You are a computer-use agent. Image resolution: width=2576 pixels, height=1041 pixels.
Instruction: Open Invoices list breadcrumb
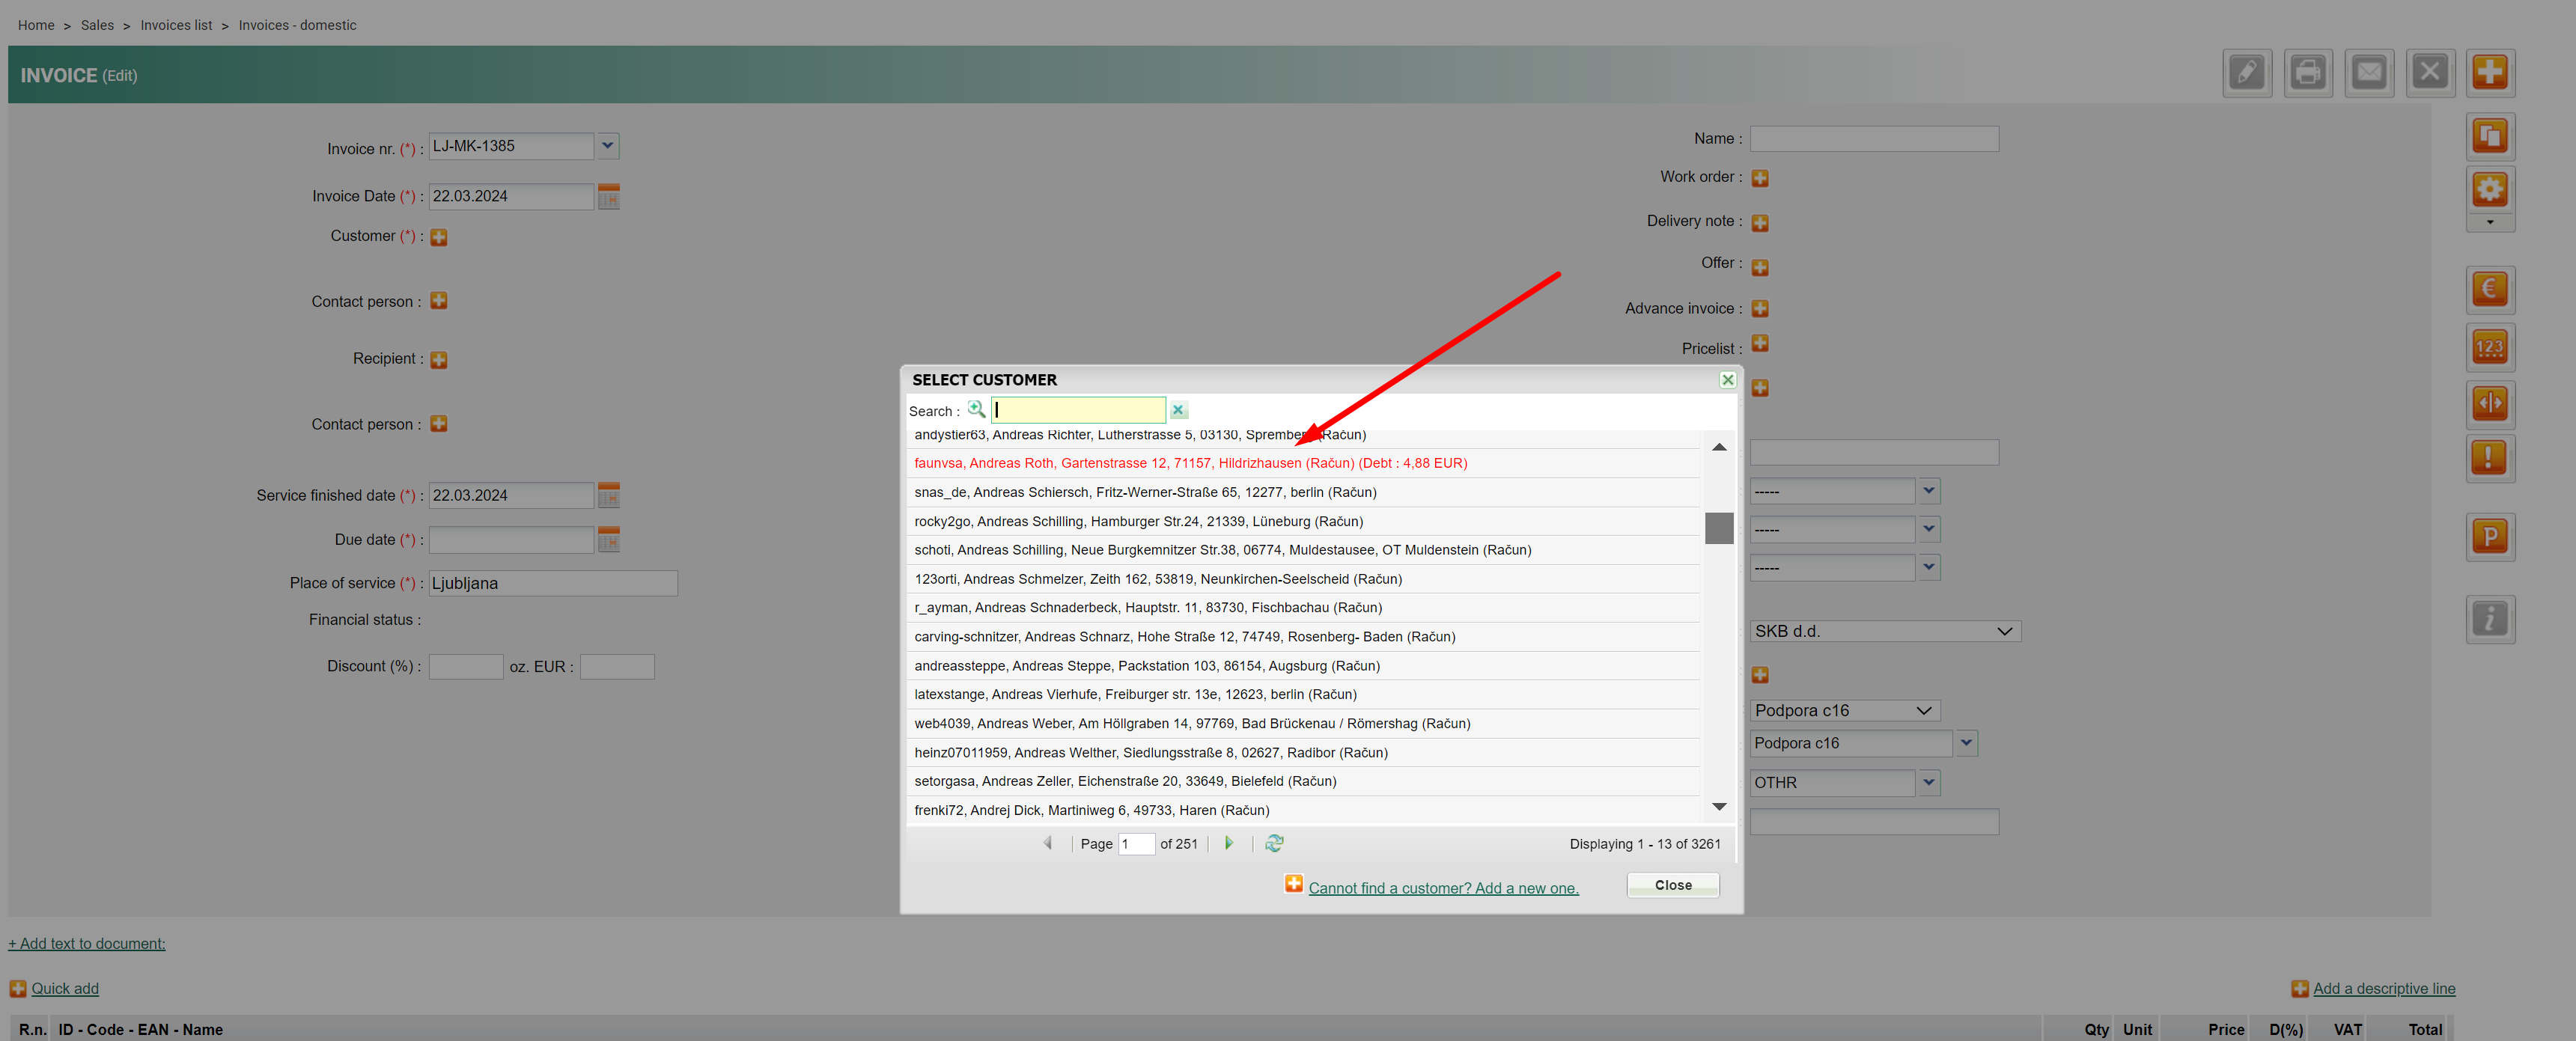tap(176, 25)
